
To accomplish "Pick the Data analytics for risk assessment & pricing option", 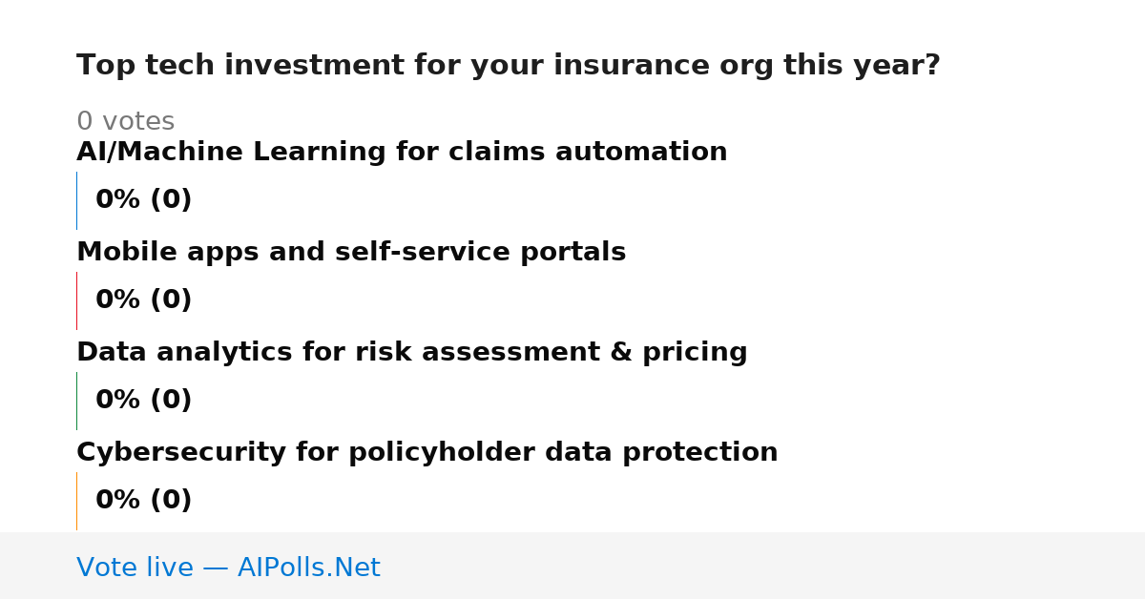I will click(412, 353).
